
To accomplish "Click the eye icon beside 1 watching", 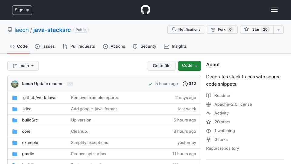I will pyautogui.click(x=209, y=131).
